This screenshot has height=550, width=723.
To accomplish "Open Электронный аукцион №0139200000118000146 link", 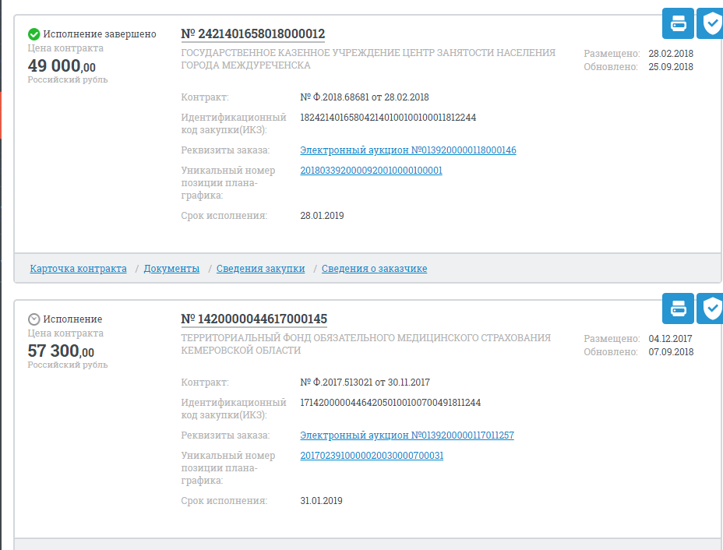I will coord(407,150).
